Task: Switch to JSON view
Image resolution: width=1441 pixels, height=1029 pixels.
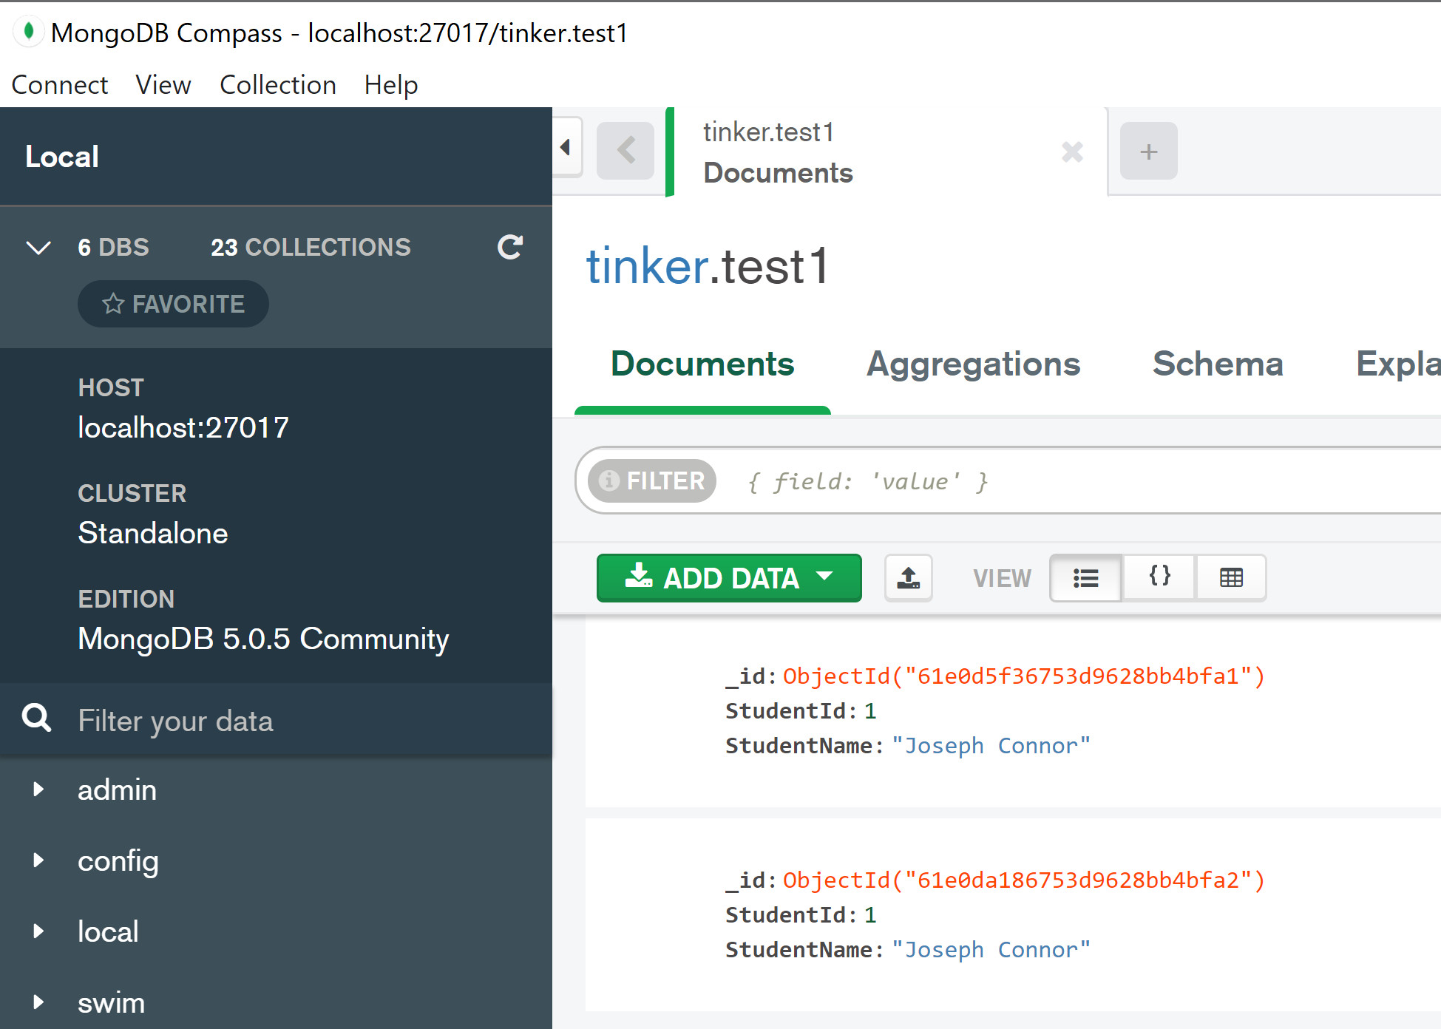Action: point(1159,577)
